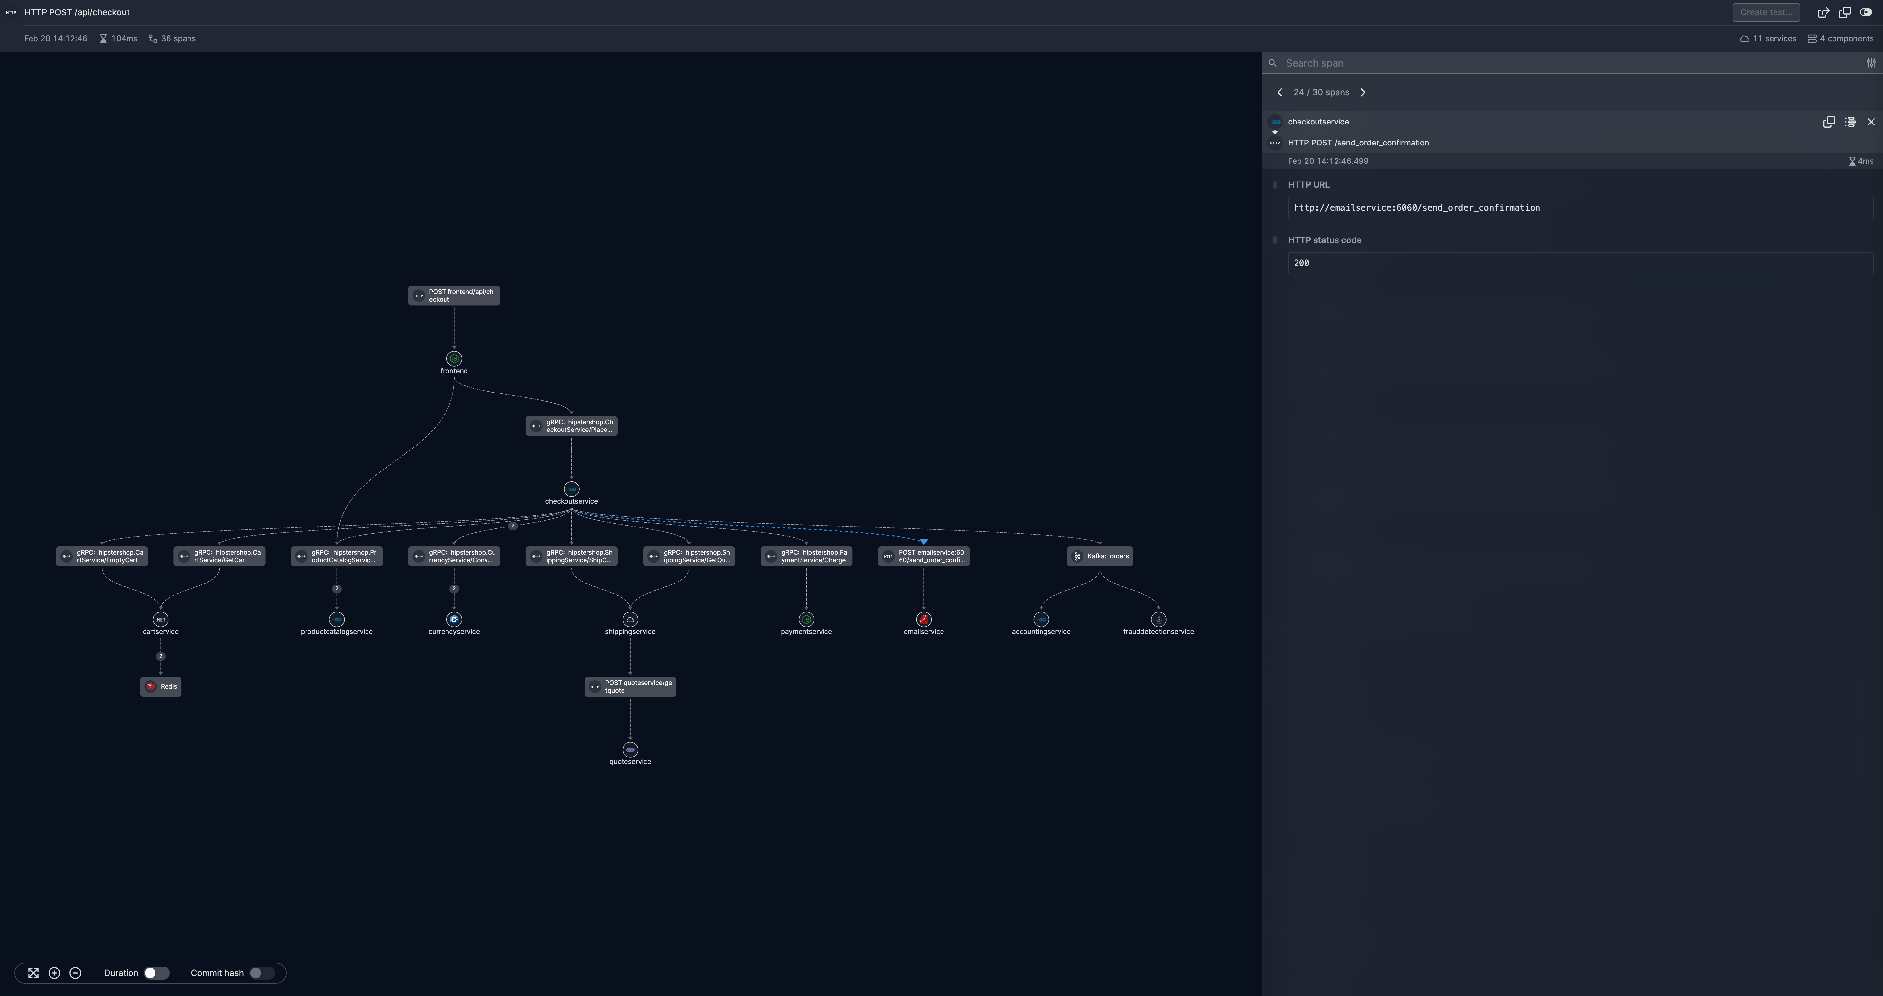Click the share trace icon

pyautogui.click(x=1823, y=12)
